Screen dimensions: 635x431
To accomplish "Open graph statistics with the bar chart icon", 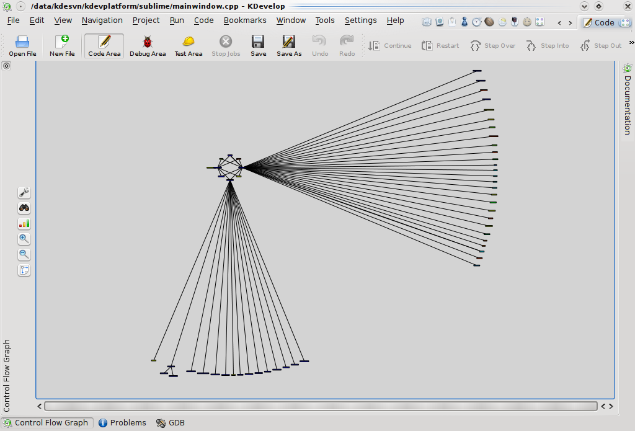I will pyautogui.click(x=24, y=223).
